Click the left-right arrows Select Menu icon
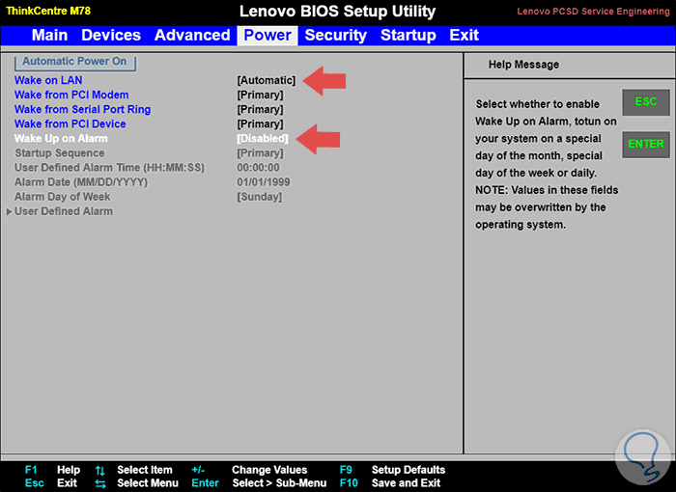Viewport: 676px width, 492px height. 100,484
